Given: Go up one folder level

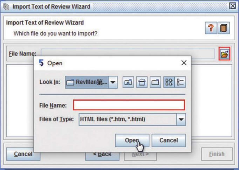Looking at the screenshot, I should (x=128, y=82).
